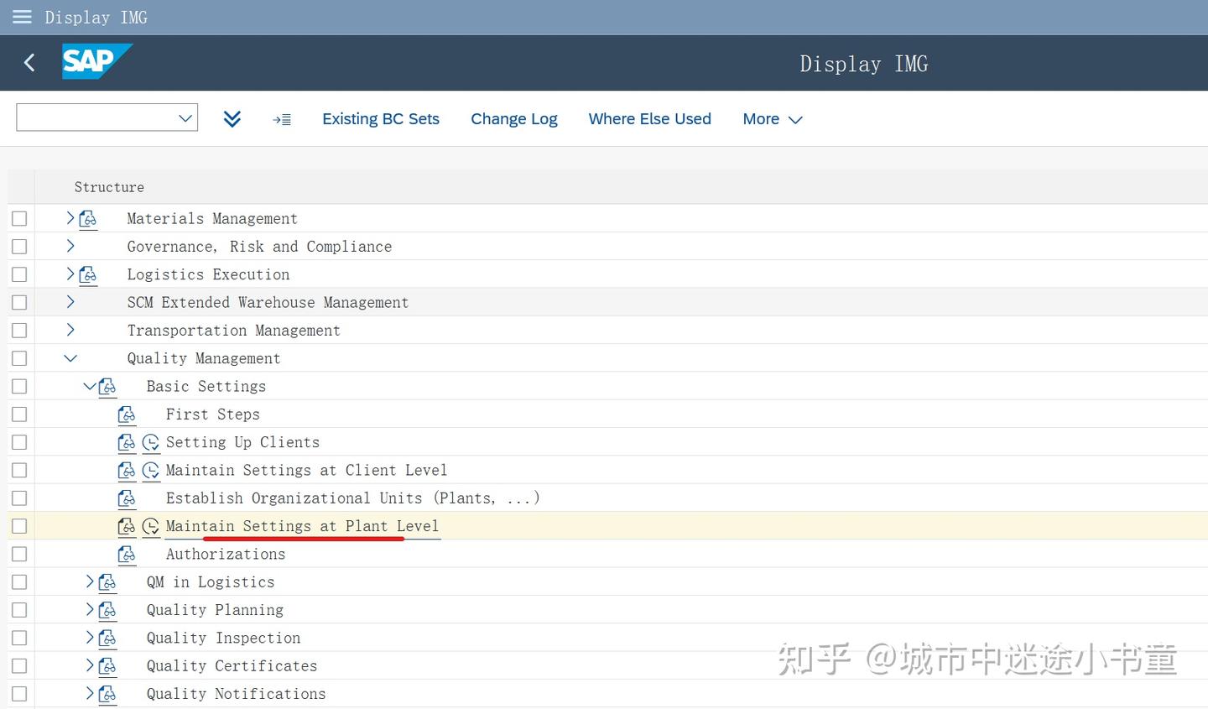1208x709 pixels.
Task: Open documentation icon beside First Steps
Action: (x=127, y=414)
